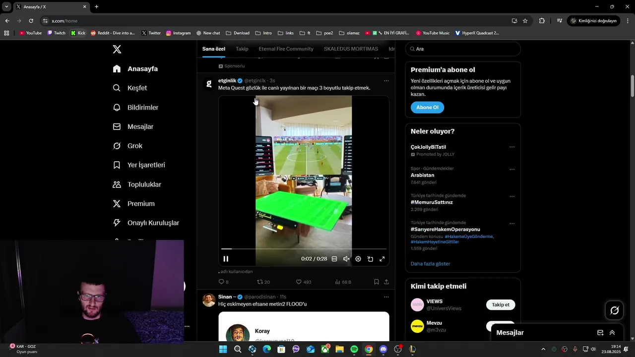Bookmark the etginlik post

377,282
